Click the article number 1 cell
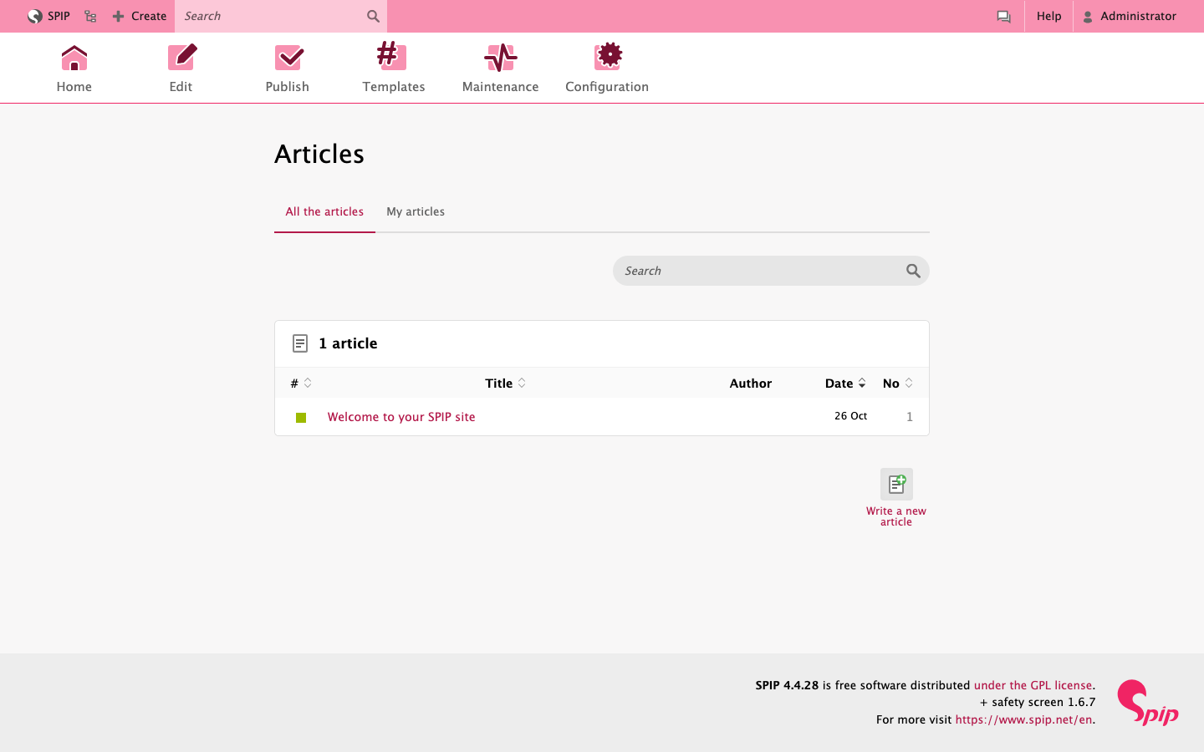This screenshot has height=752, width=1204. pos(910,417)
